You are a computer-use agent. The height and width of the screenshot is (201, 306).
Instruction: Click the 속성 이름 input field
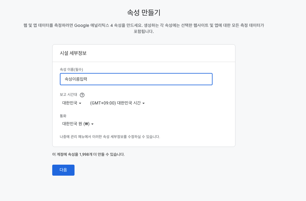(136, 79)
